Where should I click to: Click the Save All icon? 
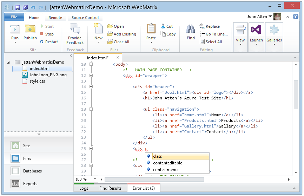(x=25, y=8)
